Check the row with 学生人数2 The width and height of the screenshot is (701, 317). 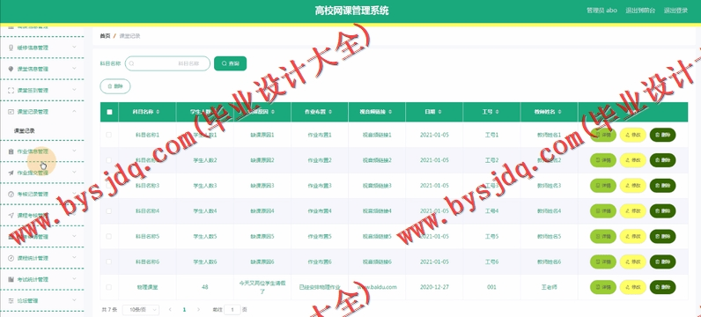pyautogui.click(x=109, y=160)
